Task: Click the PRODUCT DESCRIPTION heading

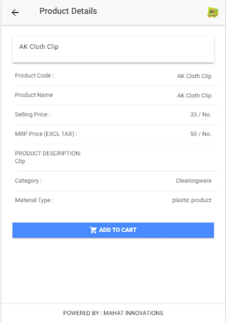Action: click(x=48, y=153)
